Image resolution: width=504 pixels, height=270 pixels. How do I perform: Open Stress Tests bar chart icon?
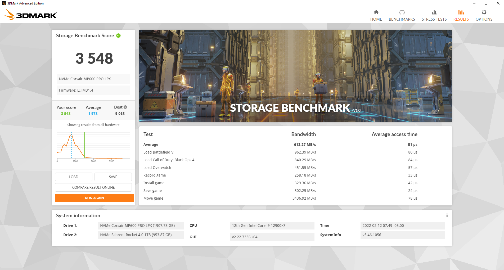coord(434,12)
